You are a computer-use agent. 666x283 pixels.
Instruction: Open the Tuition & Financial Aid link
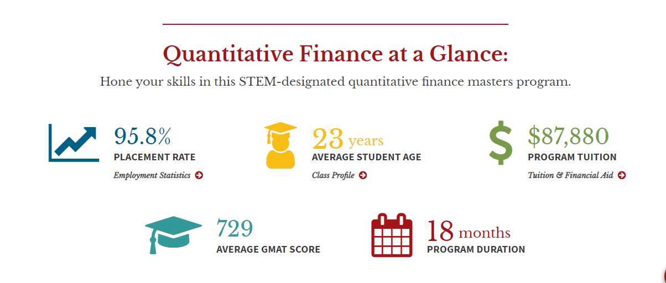click(x=570, y=175)
